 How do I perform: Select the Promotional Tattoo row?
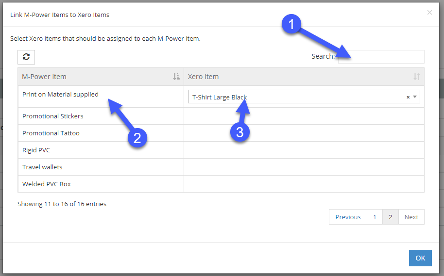click(x=221, y=133)
